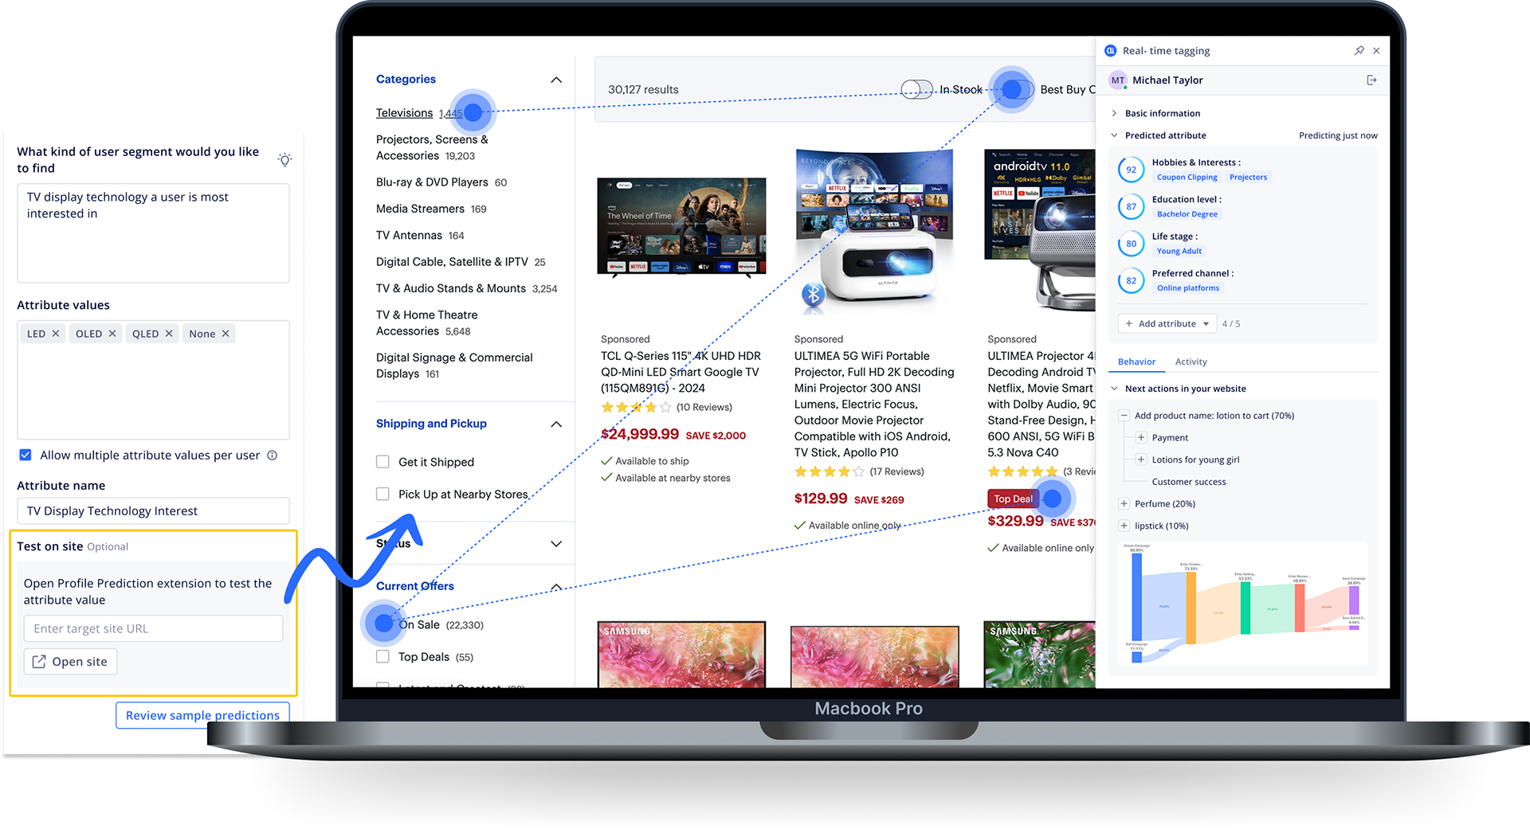1530x833 pixels.
Task: Show info about multiple attribute values
Action: (273, 456)
